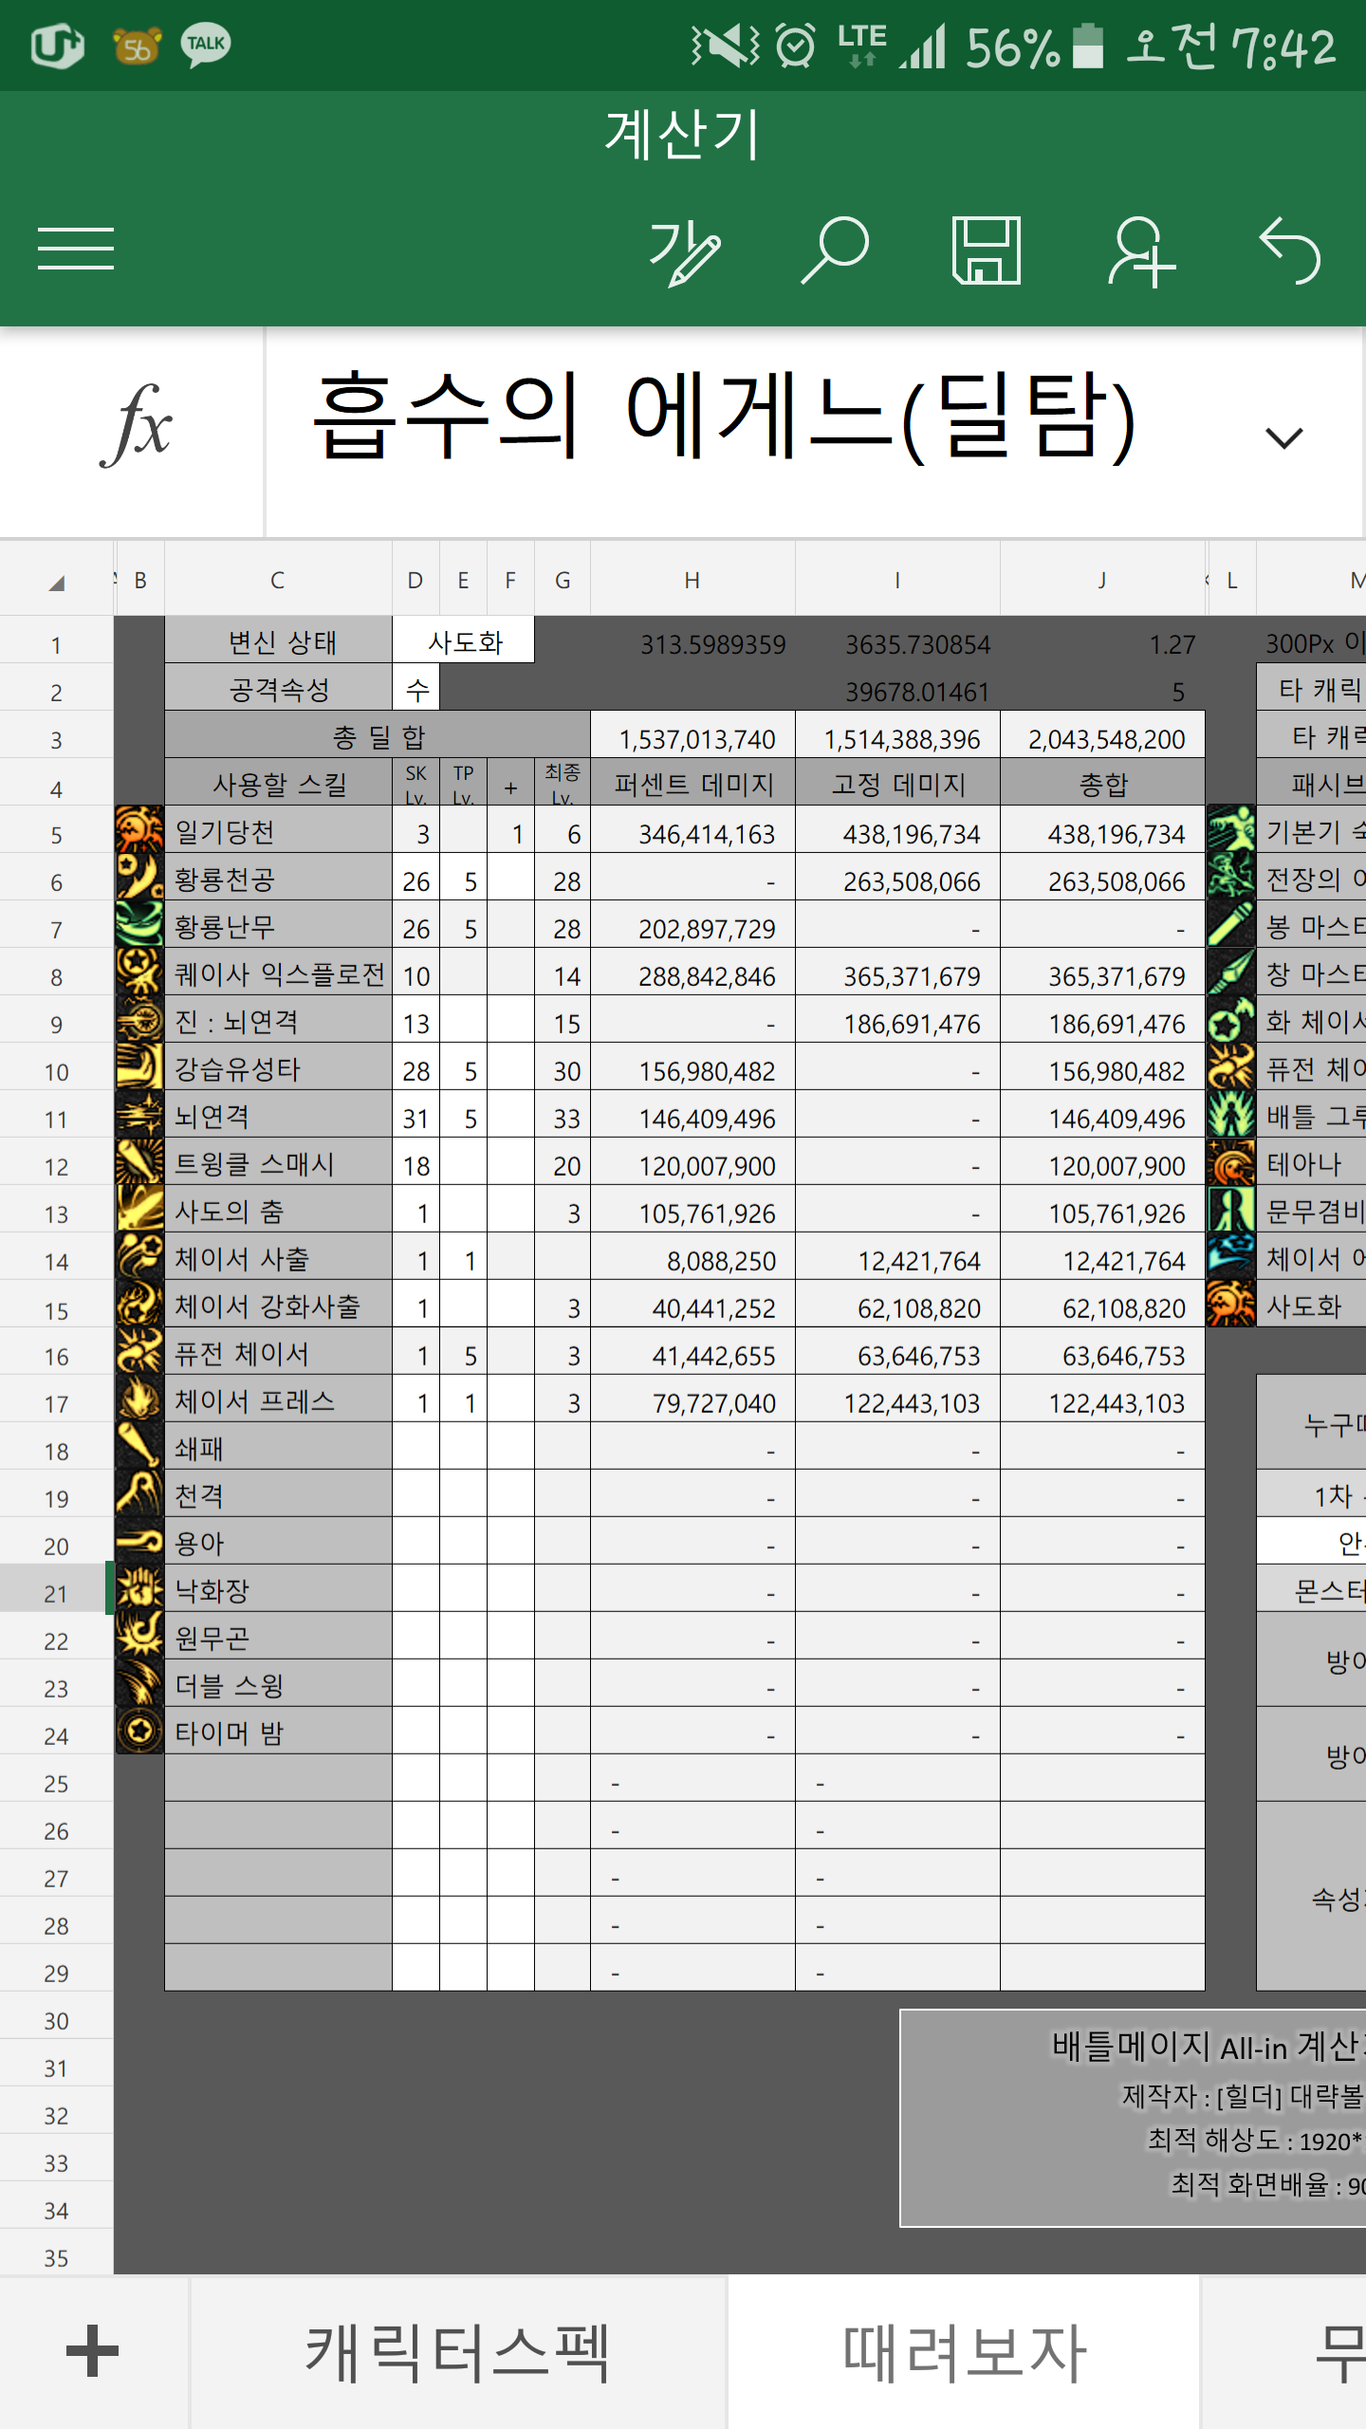Click the 일기당천 skill icon
Viewport: 1366px width, 2429px height.
pyautogui.click(x=139, y=830)
